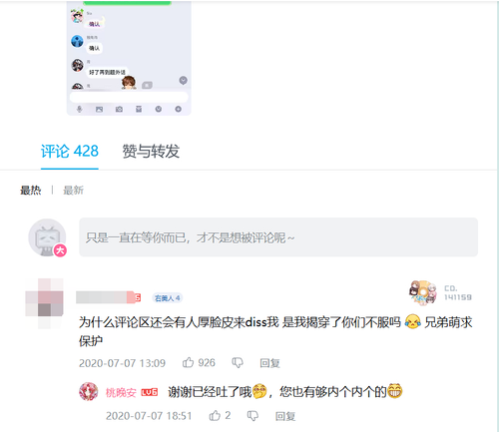Open the 桃晚安 username link

tap(121, 392)
